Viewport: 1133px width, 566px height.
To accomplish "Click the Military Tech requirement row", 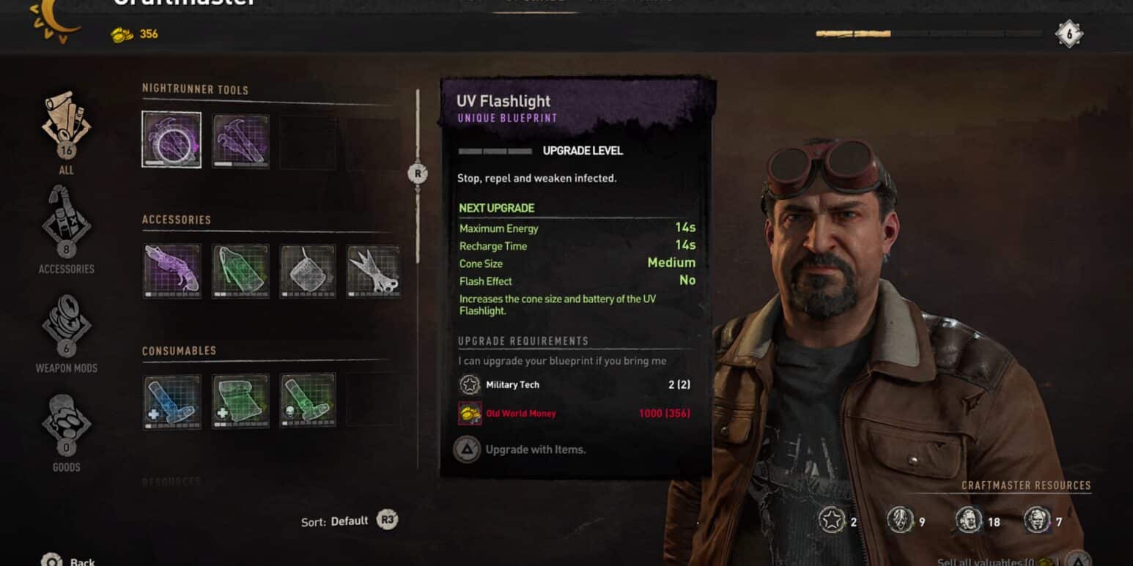I will coord(575,384).
